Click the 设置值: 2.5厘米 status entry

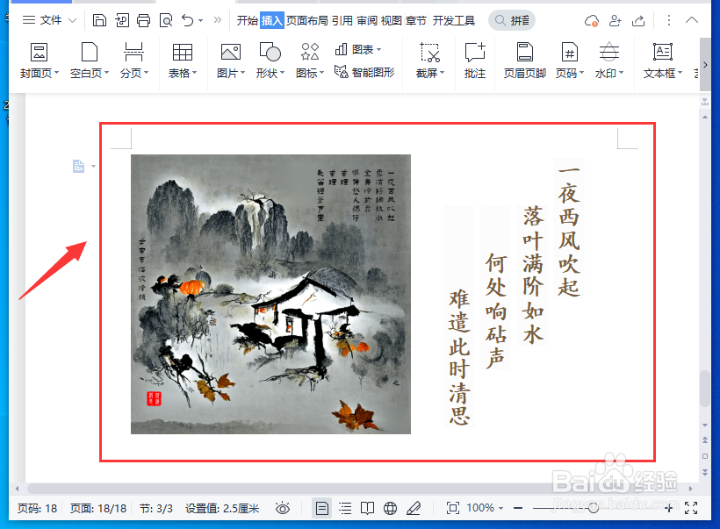click(x=222, y=508)
